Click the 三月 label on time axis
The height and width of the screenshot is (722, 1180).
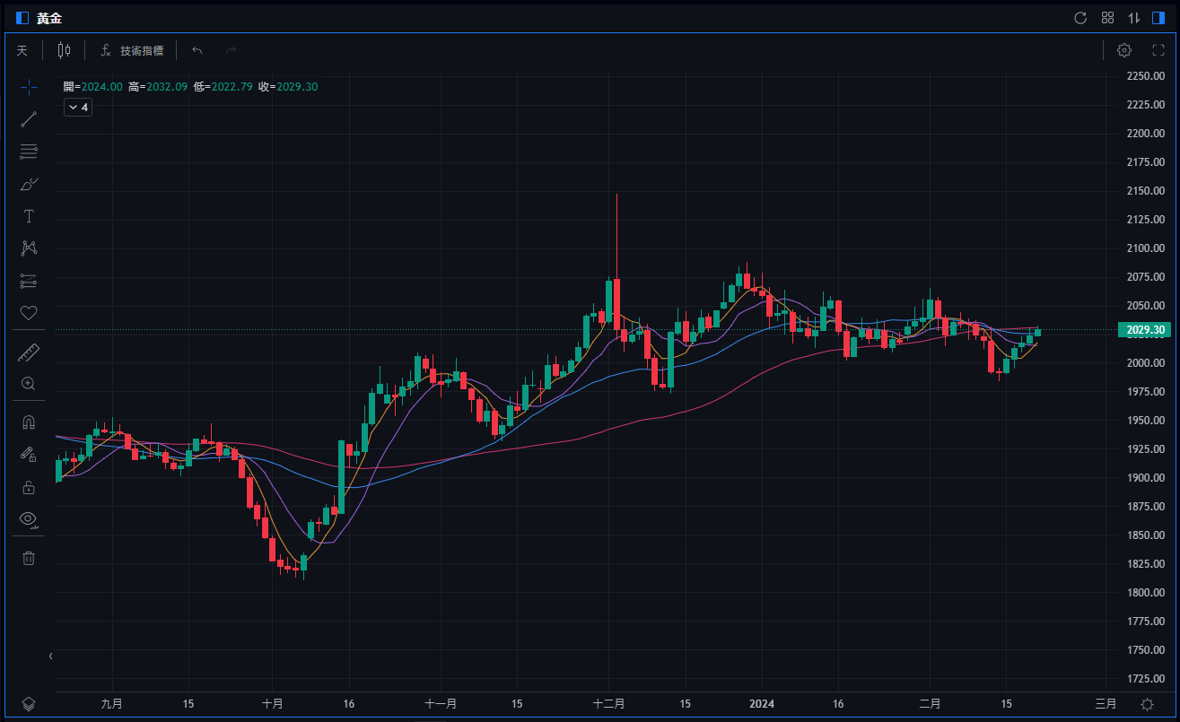(1106, 704)
